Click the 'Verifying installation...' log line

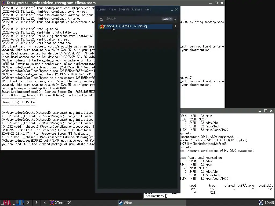[57, 32]
